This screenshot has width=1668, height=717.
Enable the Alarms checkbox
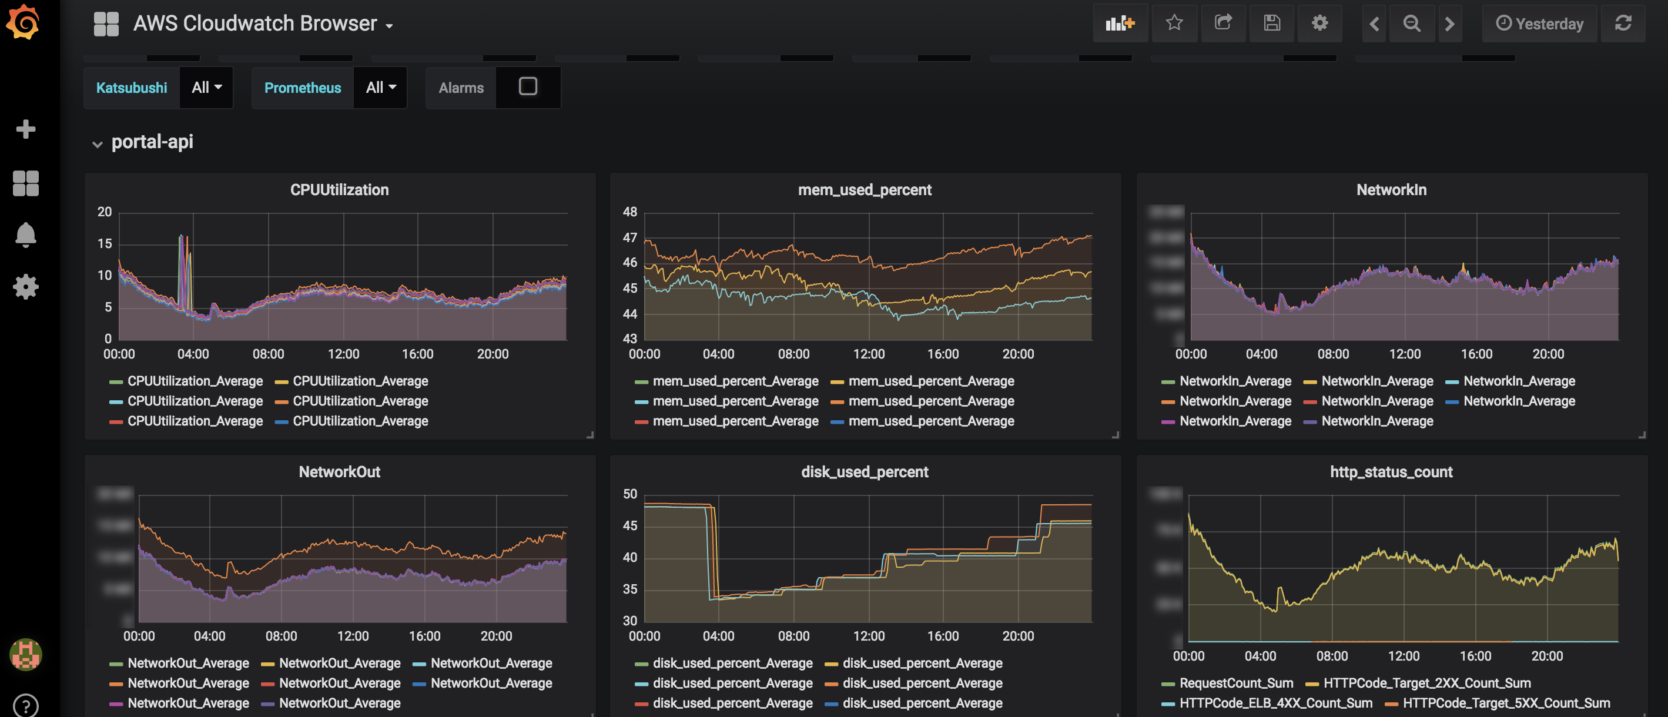click(528, 87)
